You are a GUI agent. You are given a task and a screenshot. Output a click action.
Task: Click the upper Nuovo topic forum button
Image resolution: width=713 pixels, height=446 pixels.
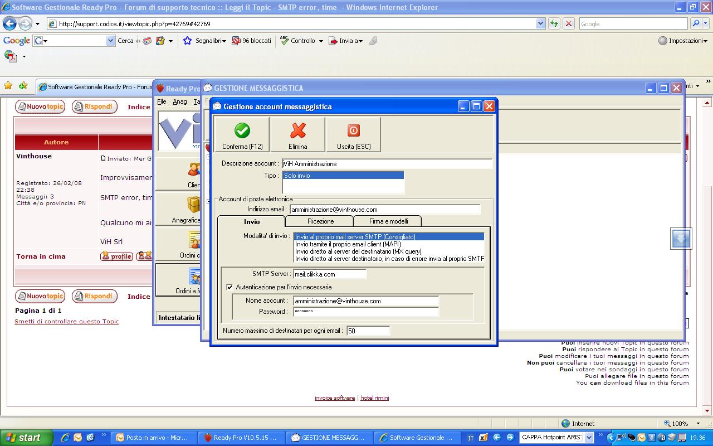[x=40, y=106]
